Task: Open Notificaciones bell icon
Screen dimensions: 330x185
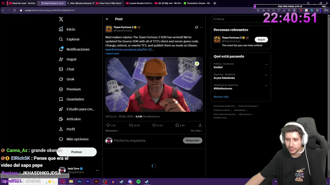Action: point(61,49)
